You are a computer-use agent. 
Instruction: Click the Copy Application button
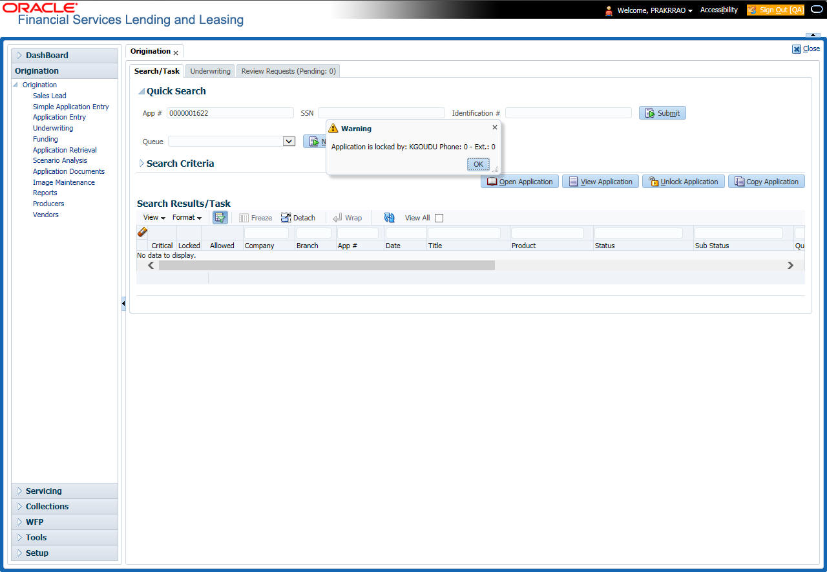tap(766, 182)
